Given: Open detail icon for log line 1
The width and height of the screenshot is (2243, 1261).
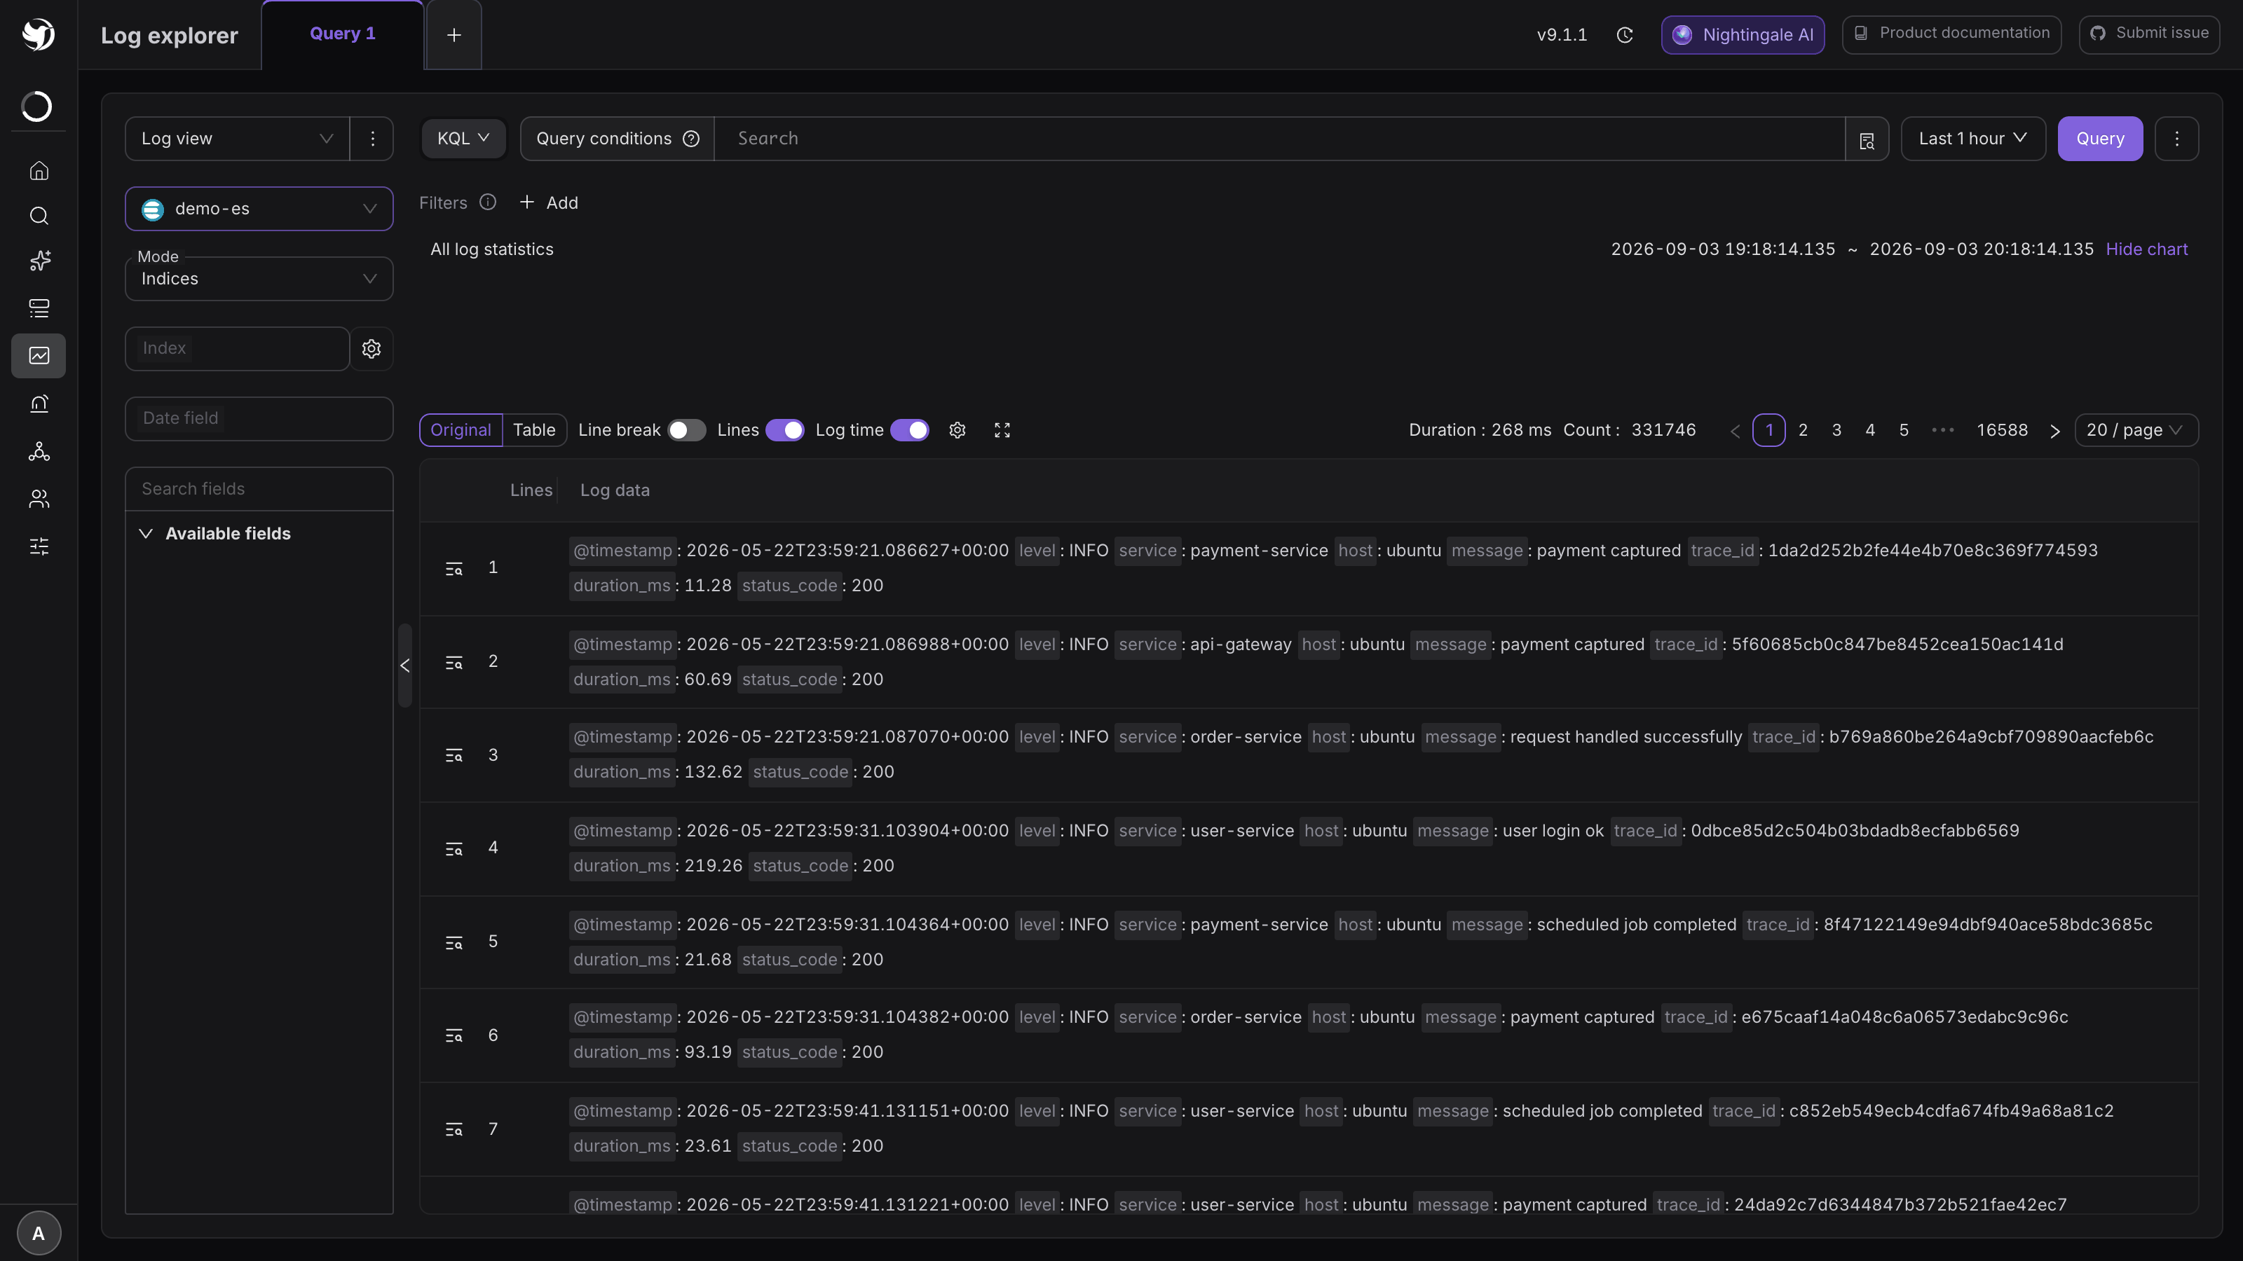Looking at the screenshot, I should tap(454, 568).
